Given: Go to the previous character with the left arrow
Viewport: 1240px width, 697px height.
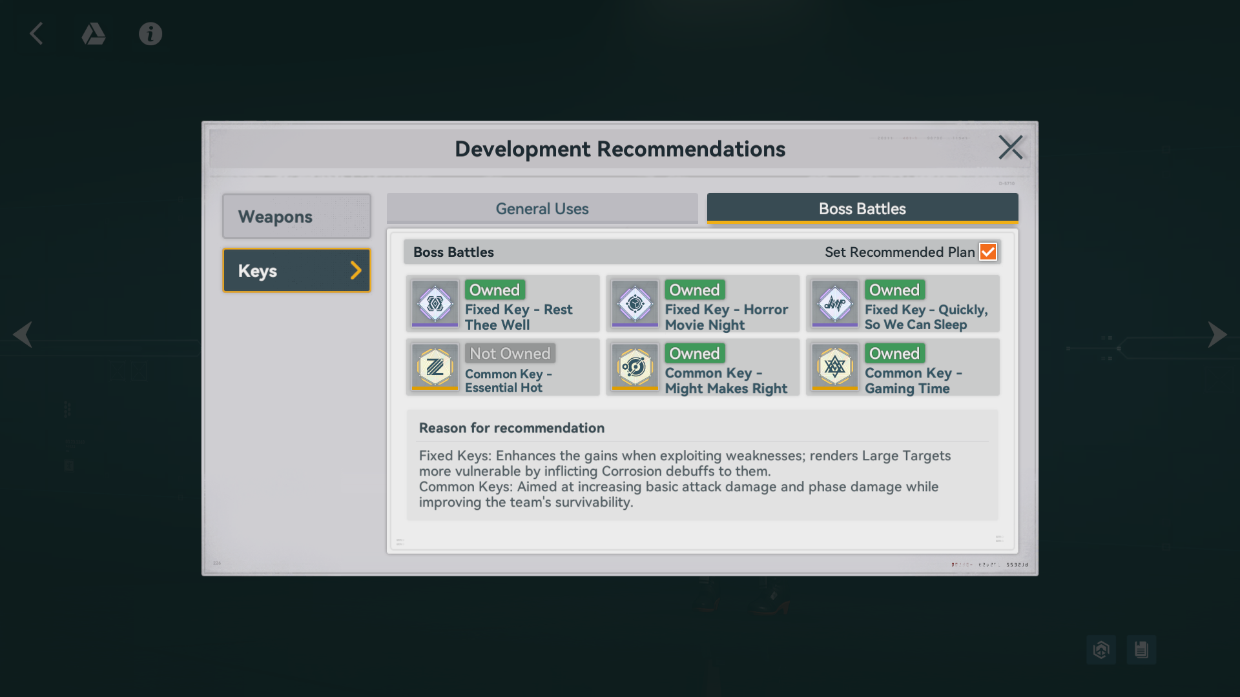Looking at the screenshot, I should [23, 334].
